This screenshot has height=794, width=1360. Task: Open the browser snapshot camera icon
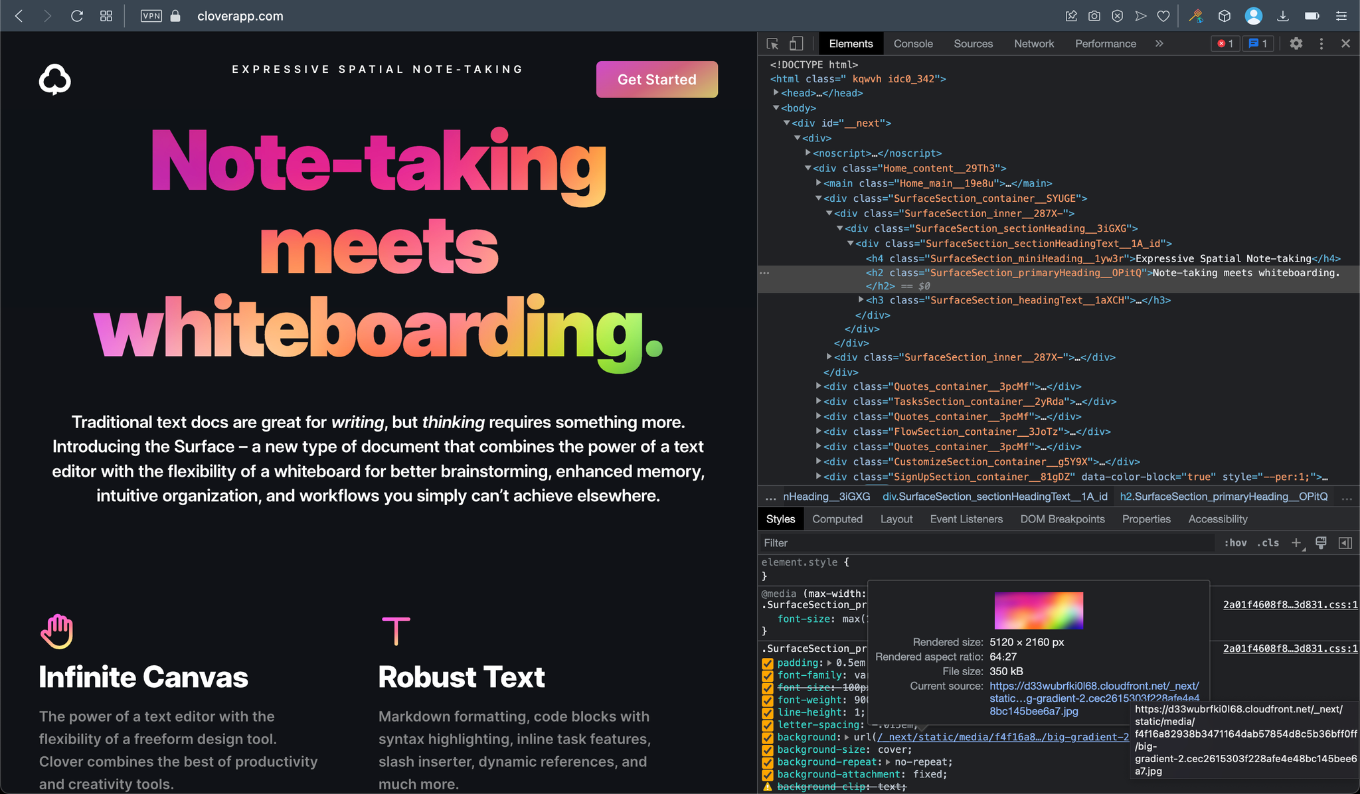tap(1094, 16)
